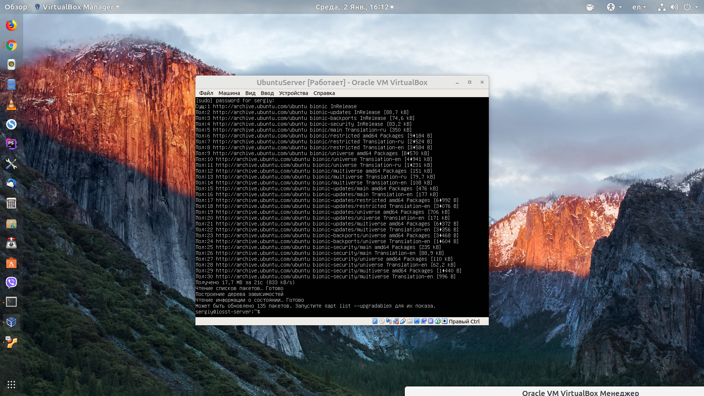Viewport: 704px width, 396px height.
Task: Click the hard disk activity status icon
Action: (375, 321)
